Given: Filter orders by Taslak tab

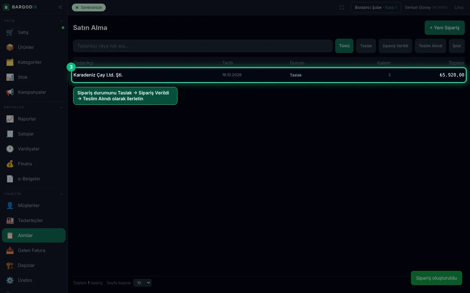Looking at the screenshot, I should click(x=366, y=46).
